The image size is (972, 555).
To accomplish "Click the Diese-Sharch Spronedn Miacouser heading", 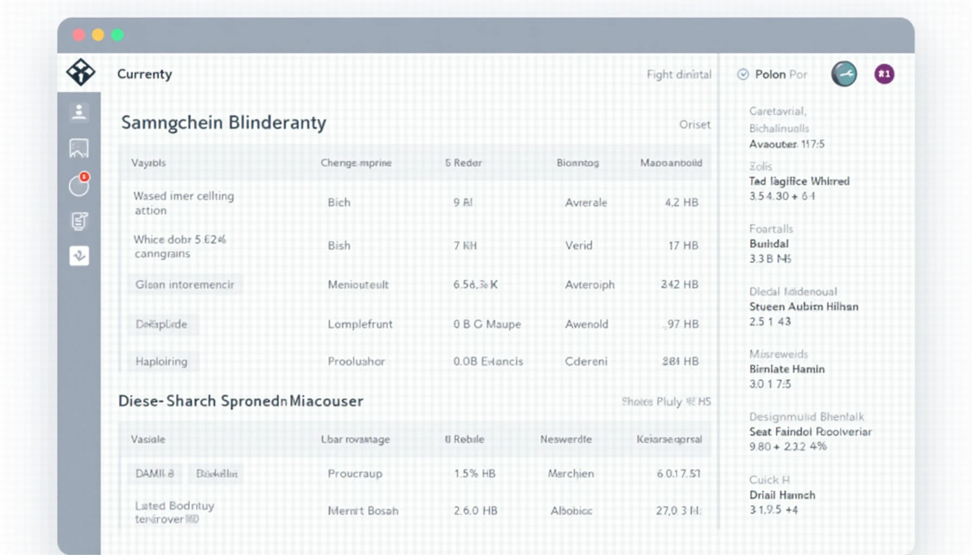I will tap(241, 401).
